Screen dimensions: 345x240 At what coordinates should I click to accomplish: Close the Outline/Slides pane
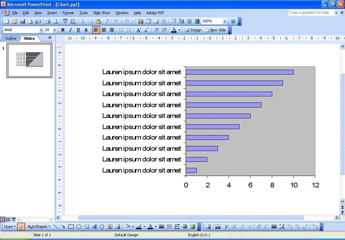50,38
